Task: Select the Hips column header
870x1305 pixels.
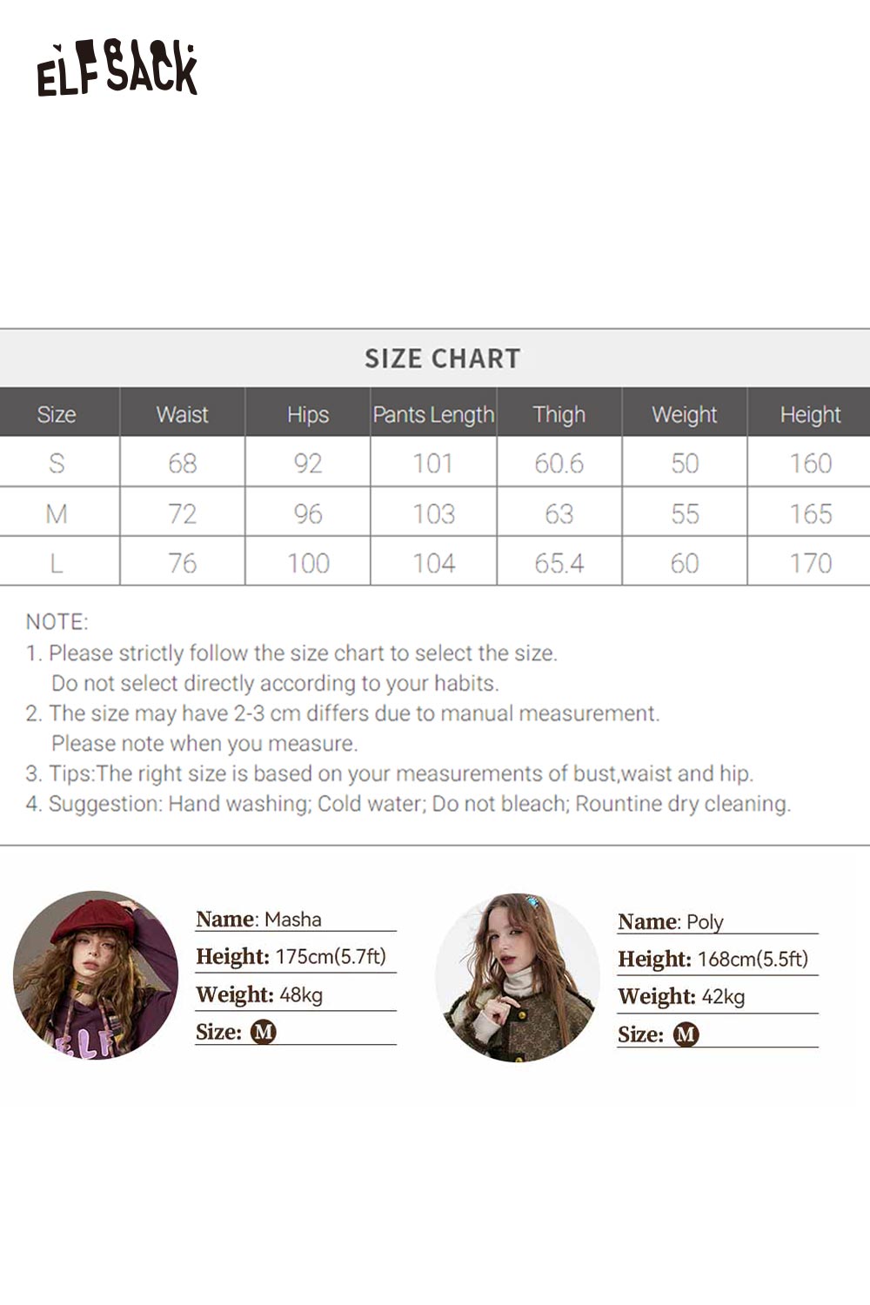Action: pyautogui.click(x=308, y=414)
